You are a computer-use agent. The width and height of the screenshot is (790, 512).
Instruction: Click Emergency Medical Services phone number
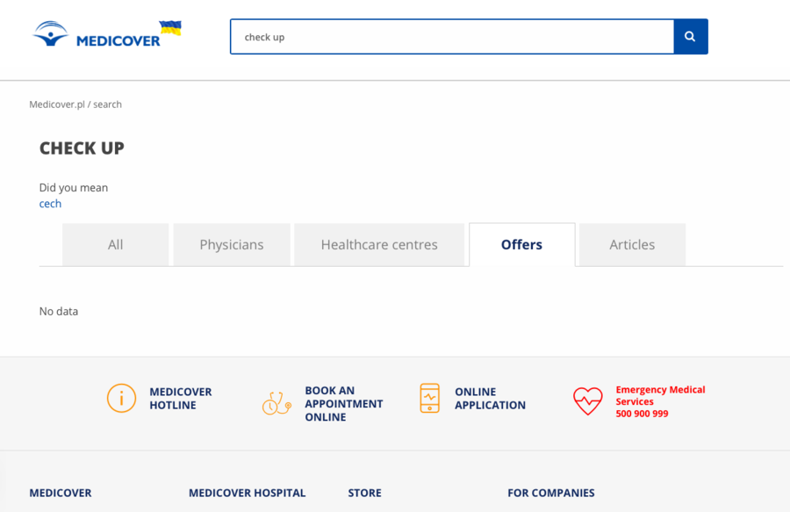point(642,414)
